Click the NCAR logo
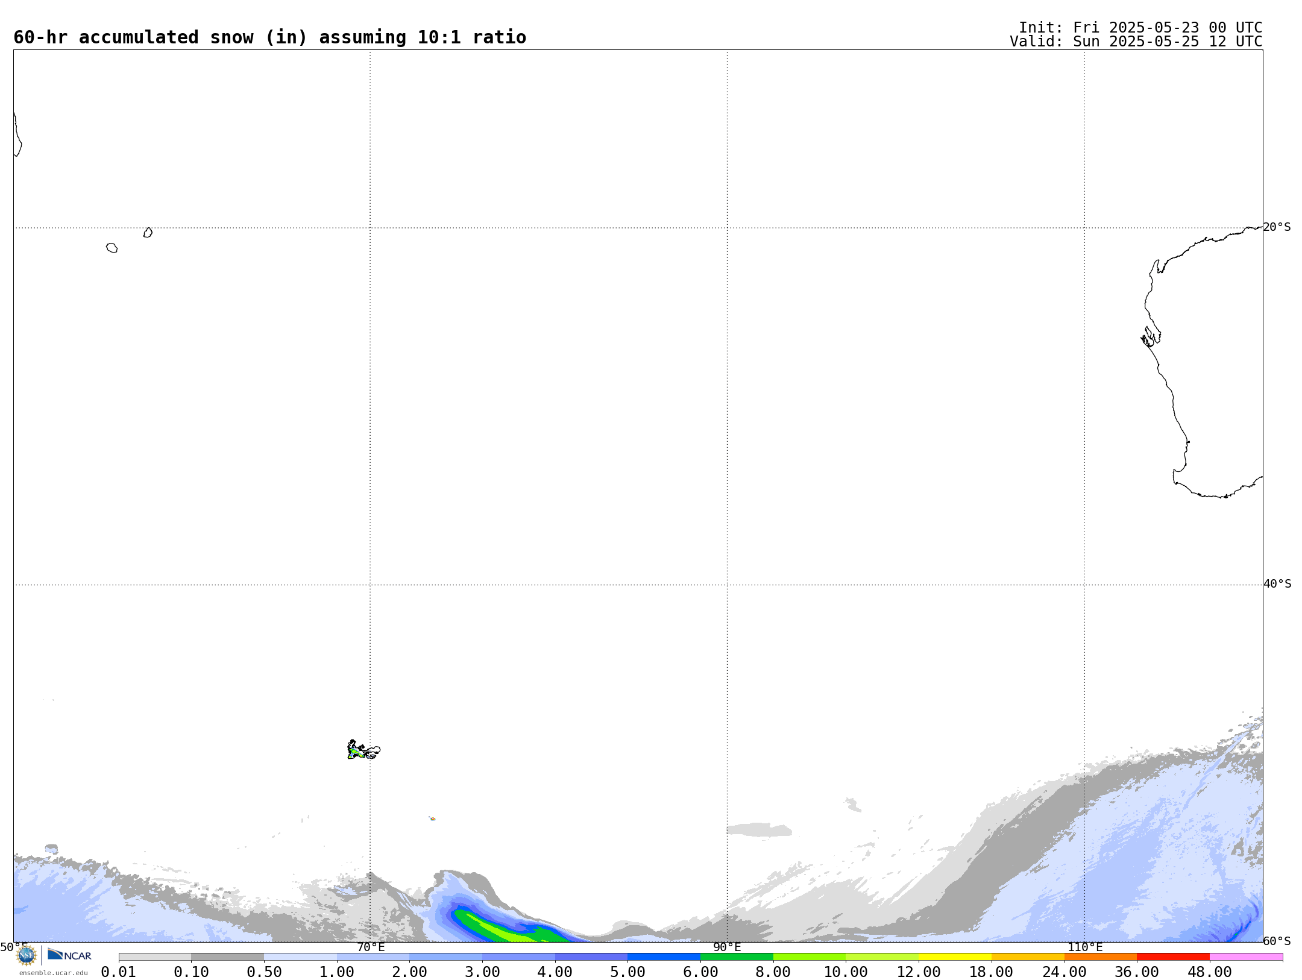 (69, 955)
